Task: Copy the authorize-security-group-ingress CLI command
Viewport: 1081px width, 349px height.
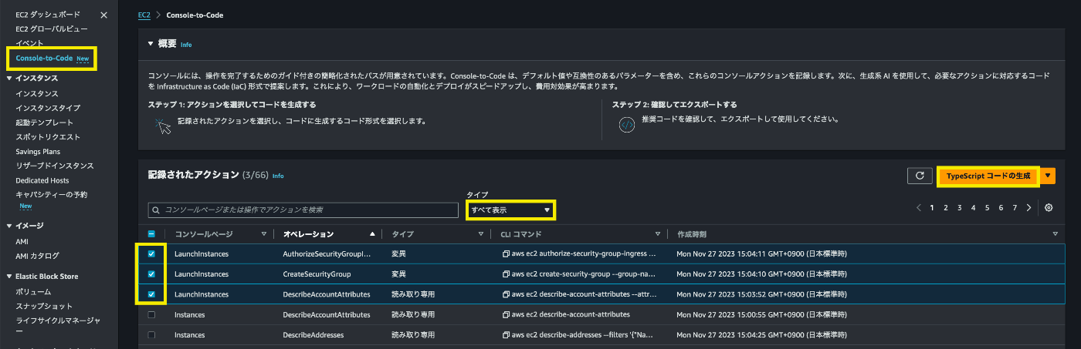Action: pyautogui.click(x=505, y=253)
